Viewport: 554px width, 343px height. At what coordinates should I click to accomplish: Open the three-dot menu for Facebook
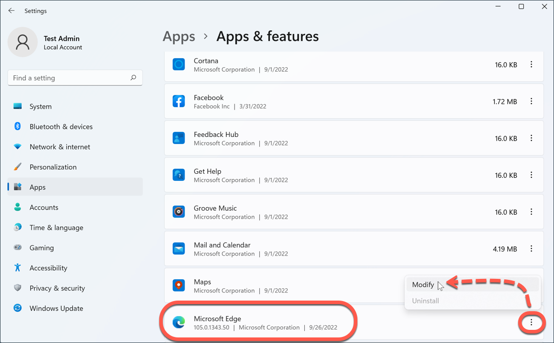point(531,102)
